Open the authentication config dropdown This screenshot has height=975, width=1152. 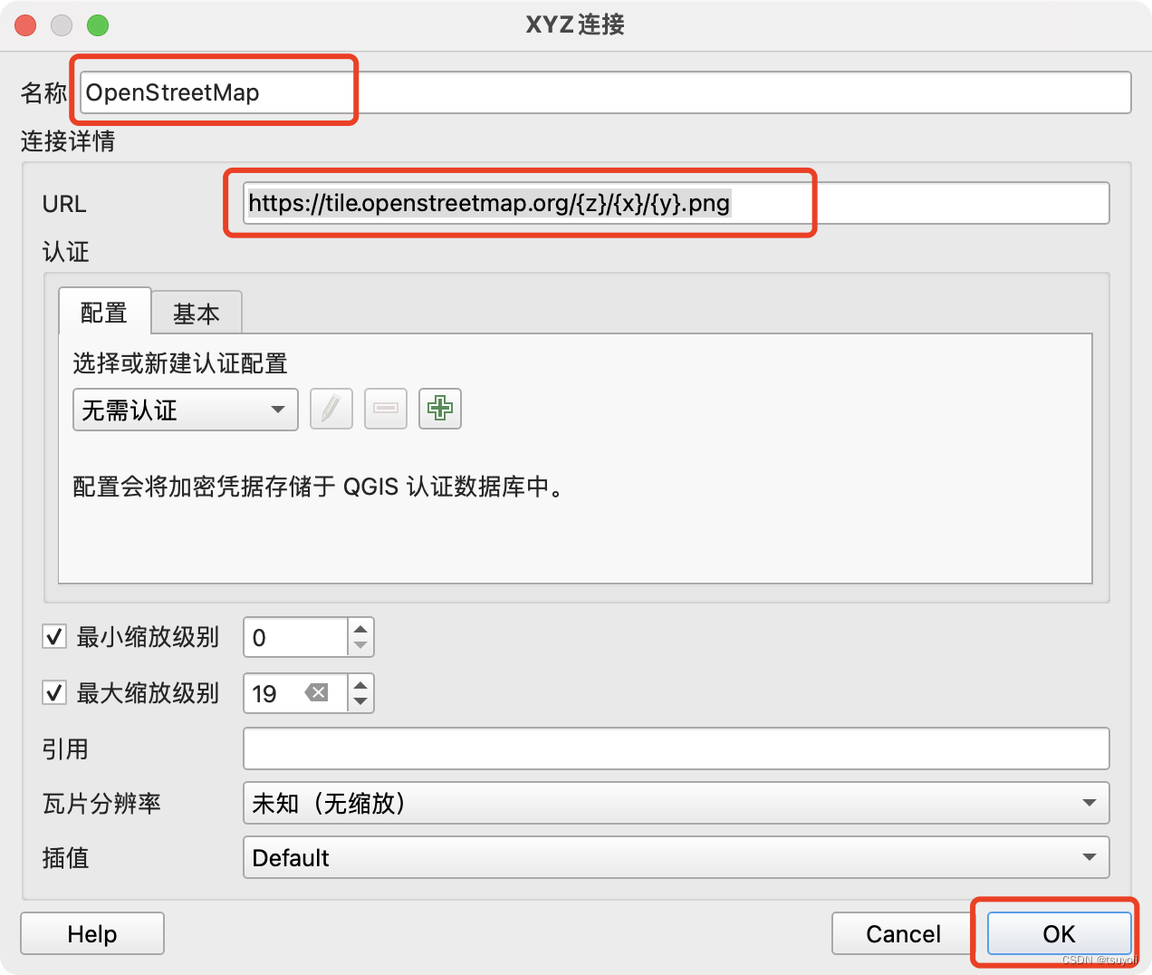[186, 410]
